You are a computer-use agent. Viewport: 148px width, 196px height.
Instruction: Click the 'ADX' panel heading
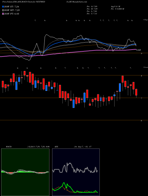56,146
